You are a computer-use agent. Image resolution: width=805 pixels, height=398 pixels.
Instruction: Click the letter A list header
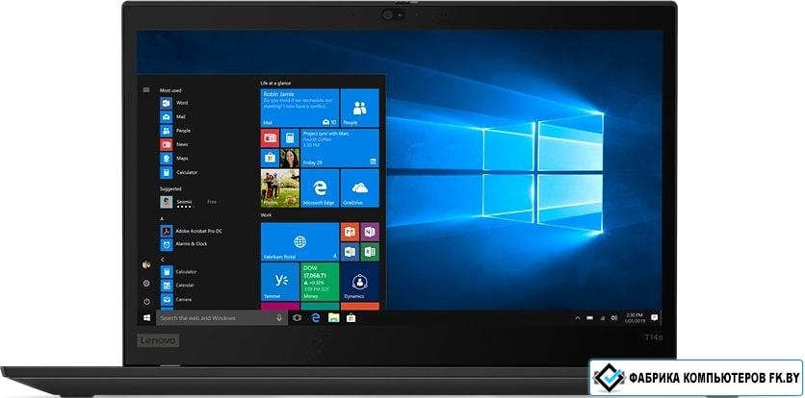(x=162, y=219)
